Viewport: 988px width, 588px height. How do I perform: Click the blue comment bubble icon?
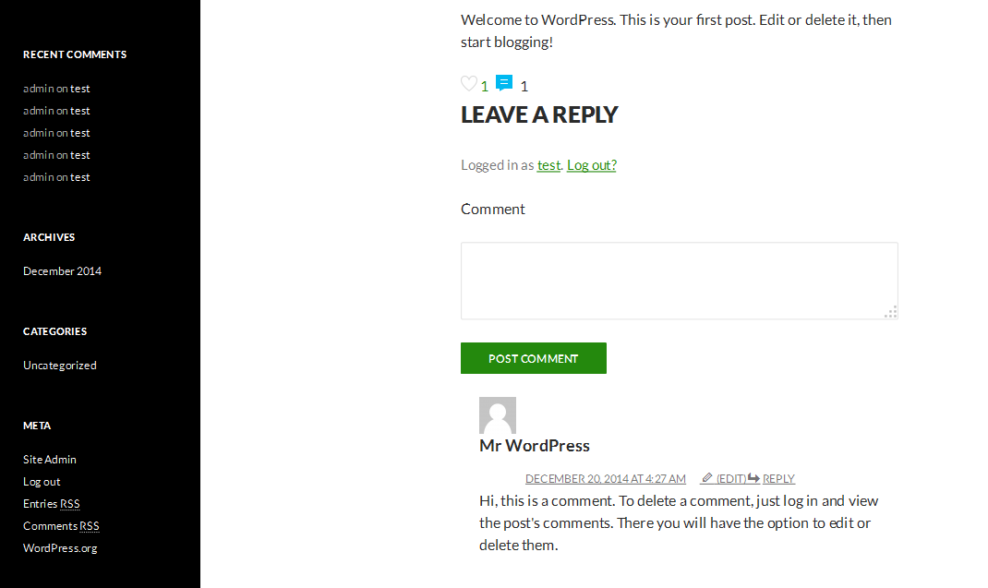[504, 82]
